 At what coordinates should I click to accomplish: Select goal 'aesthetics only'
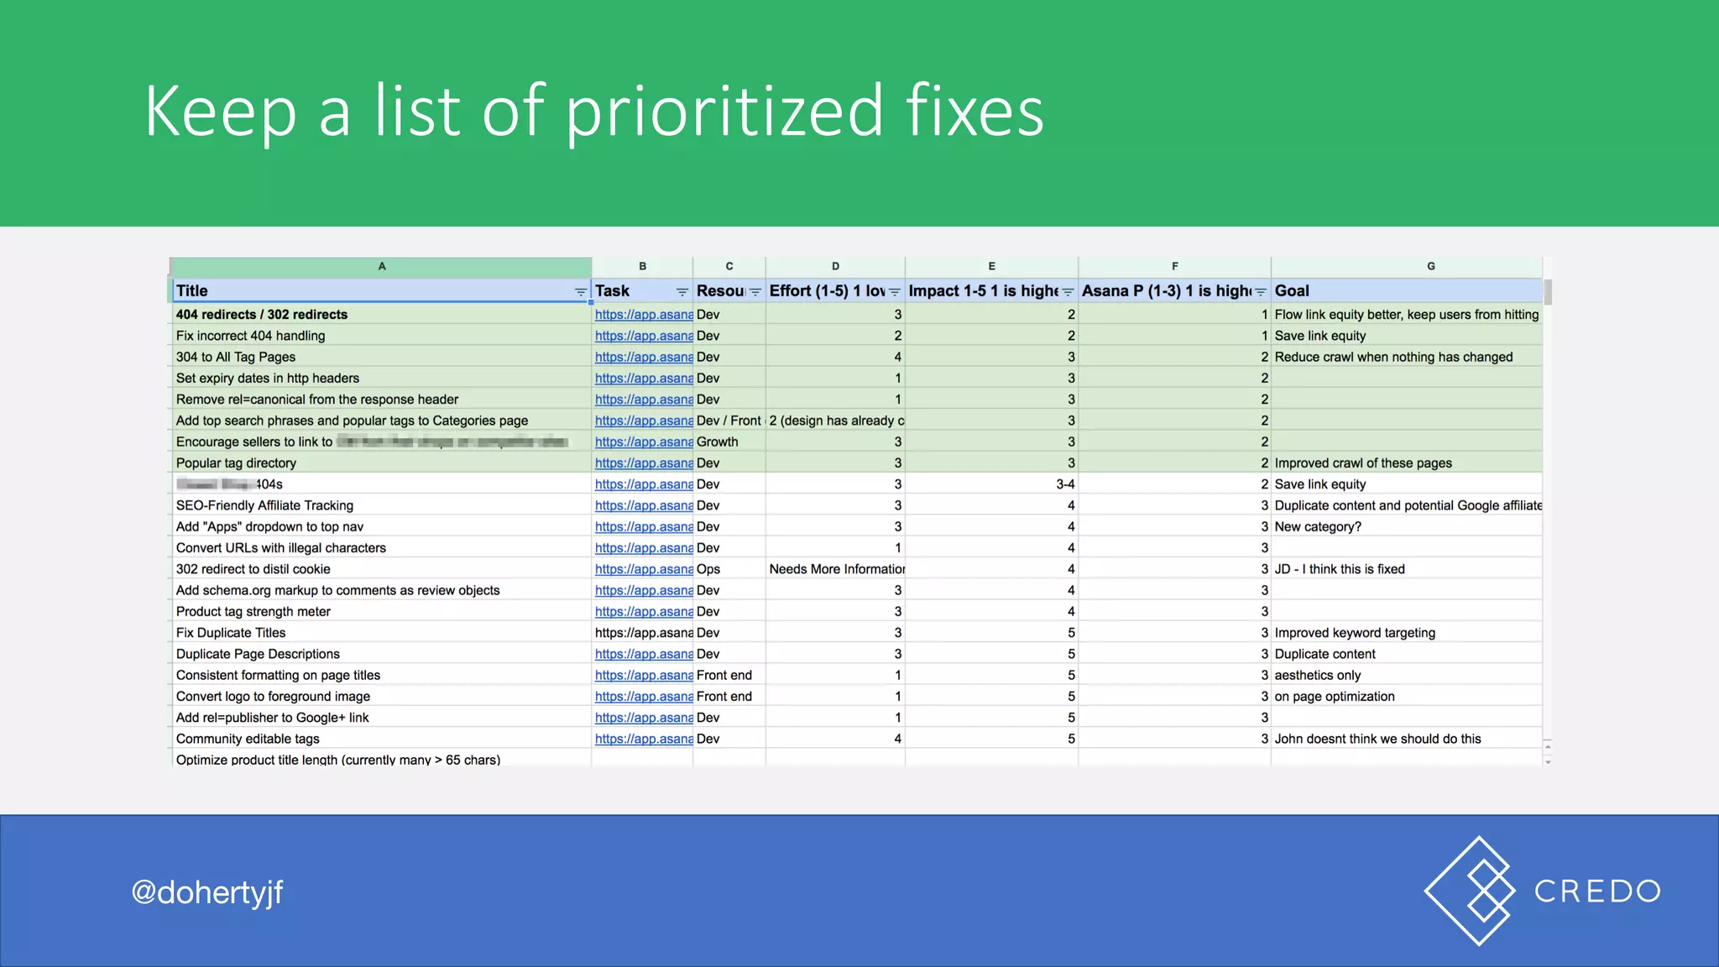coord(1407,675)
